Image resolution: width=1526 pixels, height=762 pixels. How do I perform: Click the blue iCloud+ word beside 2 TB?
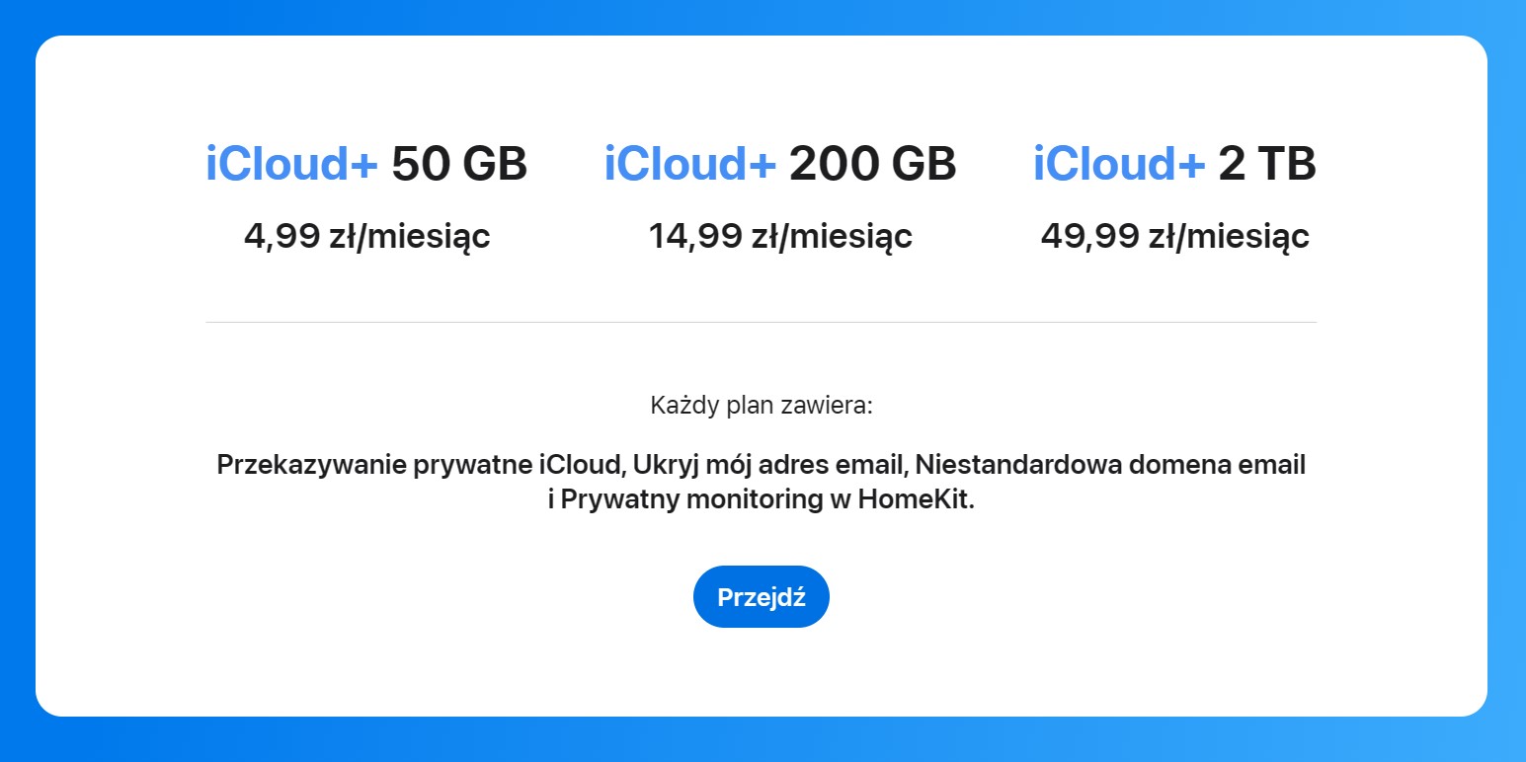click(1118, 164)
